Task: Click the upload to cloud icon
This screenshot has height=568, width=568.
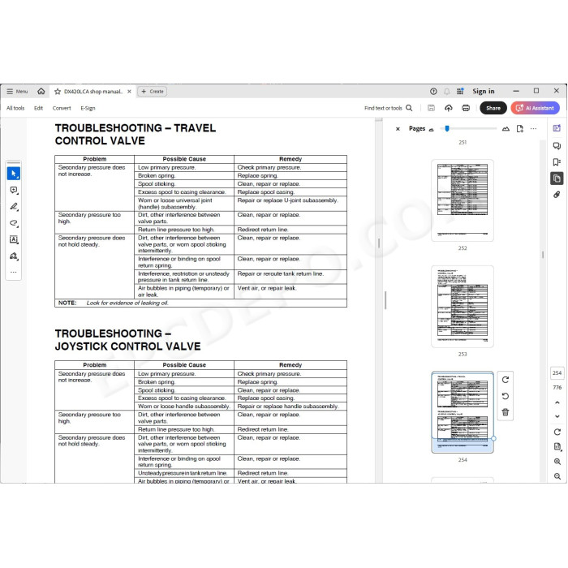Action: click(x=449, y=108)
